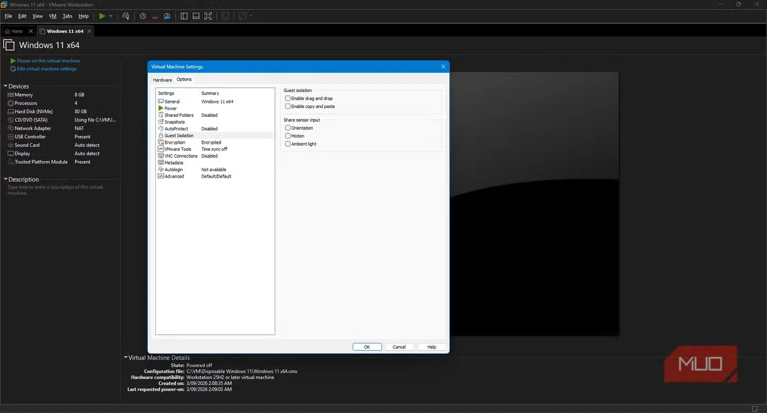Click the send Ctrl+Alt+Del toolbar icon
The width and height of the screenshot is (767, 413).
point(126,16)
